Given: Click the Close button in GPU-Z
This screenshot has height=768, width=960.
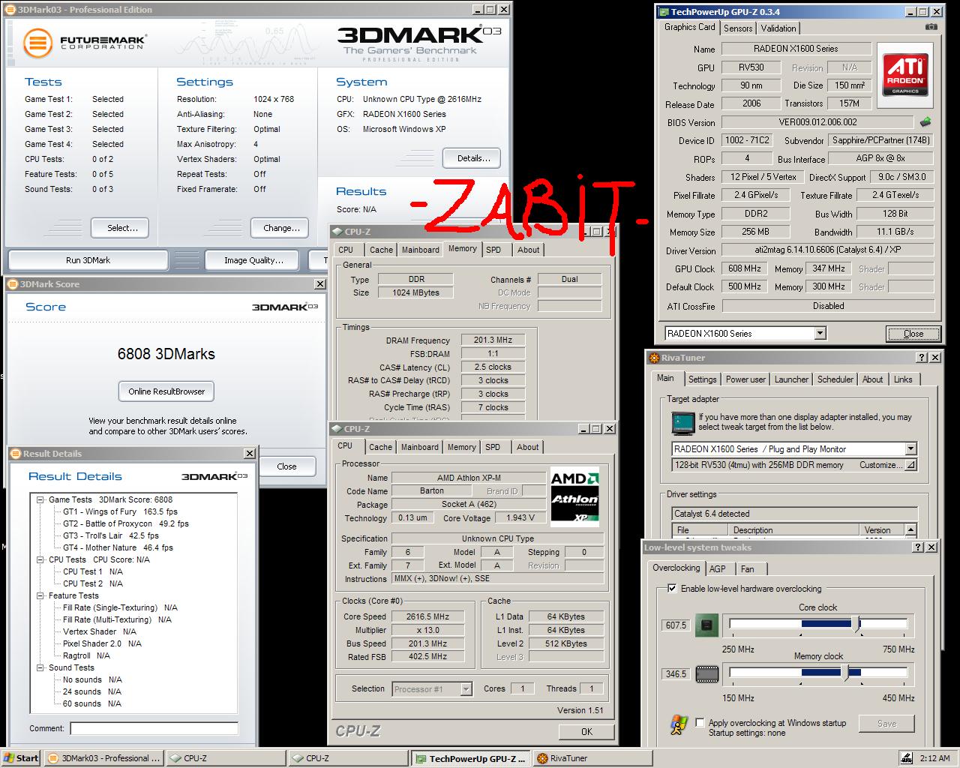Looking at the screenshot, I should (x=913, y=334).
